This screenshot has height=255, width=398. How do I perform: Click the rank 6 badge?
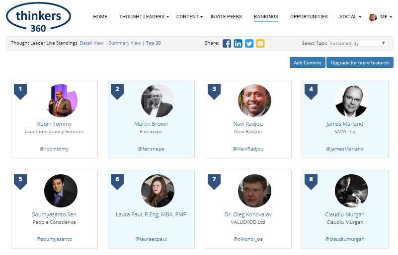[x=117, y=182]
